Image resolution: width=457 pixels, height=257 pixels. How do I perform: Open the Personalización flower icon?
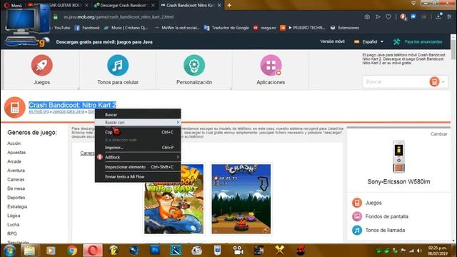[194, 65]
